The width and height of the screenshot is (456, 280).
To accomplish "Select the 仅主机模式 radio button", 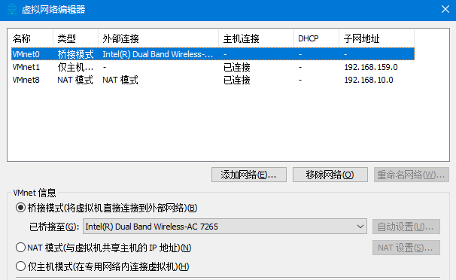I will click(20, 266).
